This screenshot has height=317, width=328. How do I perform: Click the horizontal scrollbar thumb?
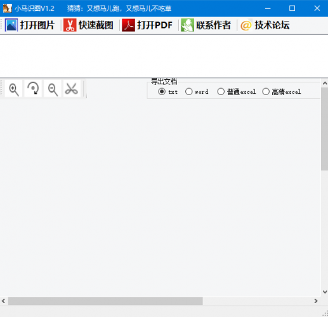pyautogui.click(x=105, y=301)
